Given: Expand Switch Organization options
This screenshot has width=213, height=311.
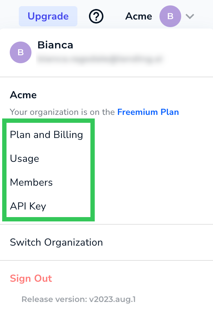Looking at the screenshot, I should tap(56, 242).
